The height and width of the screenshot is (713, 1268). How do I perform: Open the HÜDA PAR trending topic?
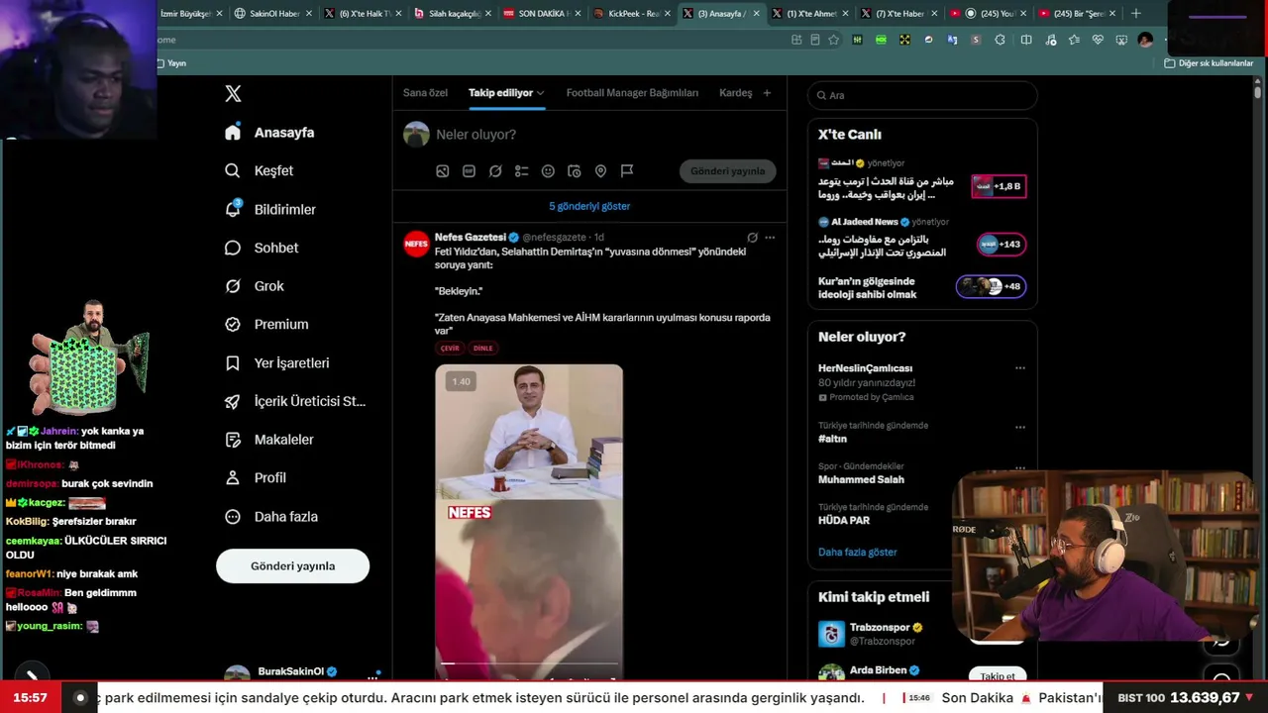pyautogui.click(x=844, y=521)
